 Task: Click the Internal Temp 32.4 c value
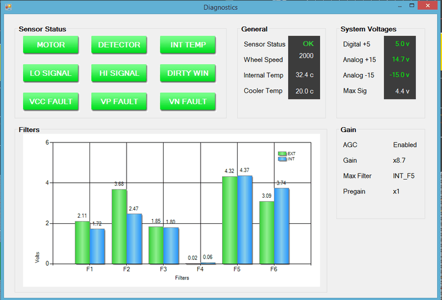[x=304, y=75]
